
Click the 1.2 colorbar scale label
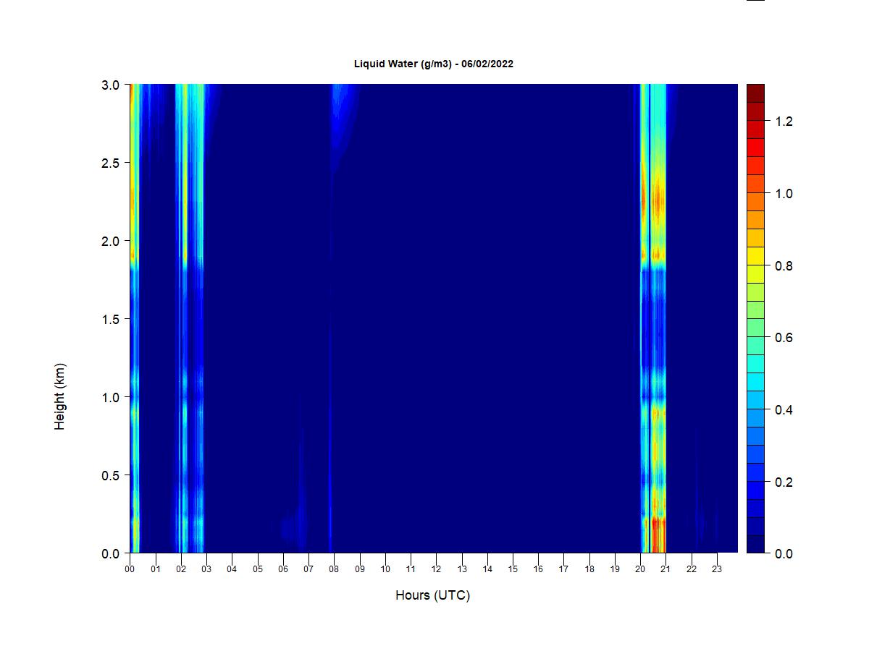784,122
